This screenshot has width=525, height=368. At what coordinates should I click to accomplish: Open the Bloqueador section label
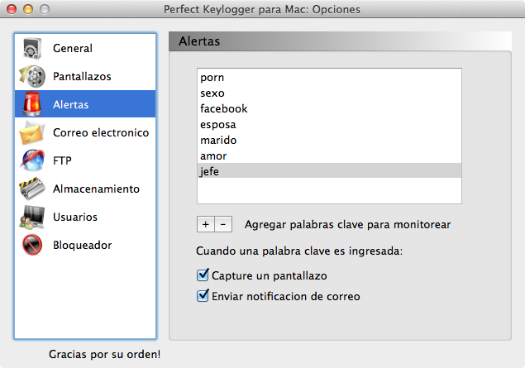[x=83, y=245]
